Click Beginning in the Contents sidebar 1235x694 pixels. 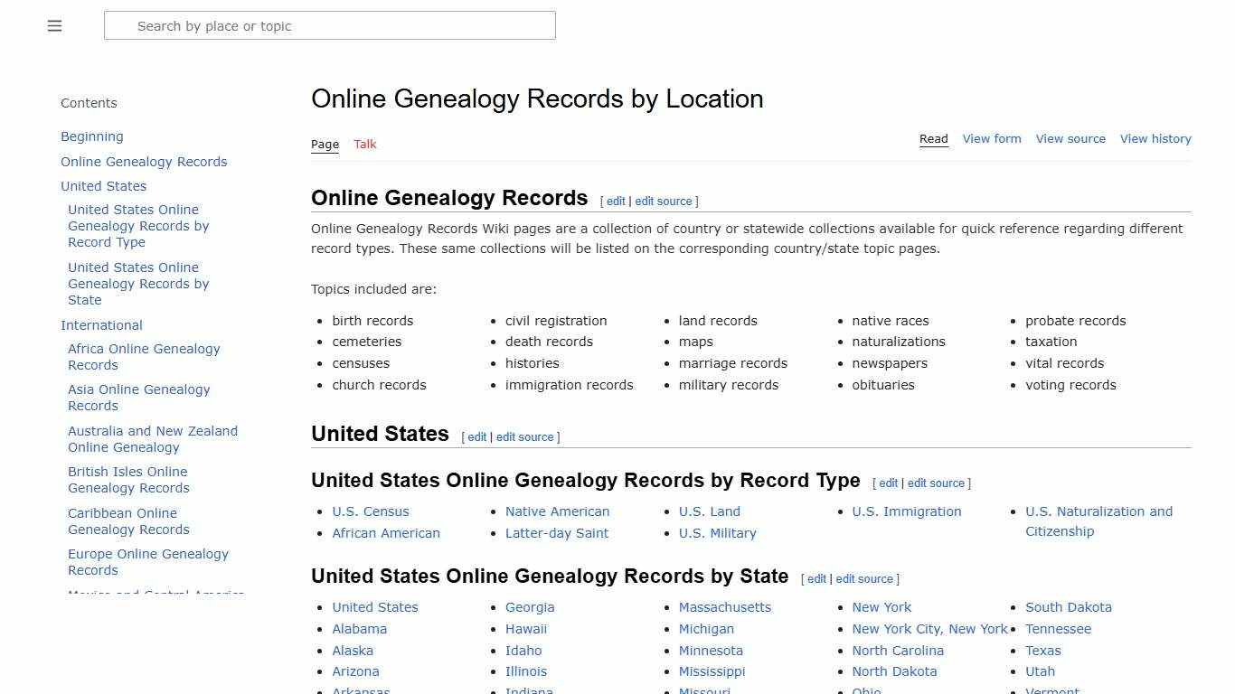click(91, 136)
